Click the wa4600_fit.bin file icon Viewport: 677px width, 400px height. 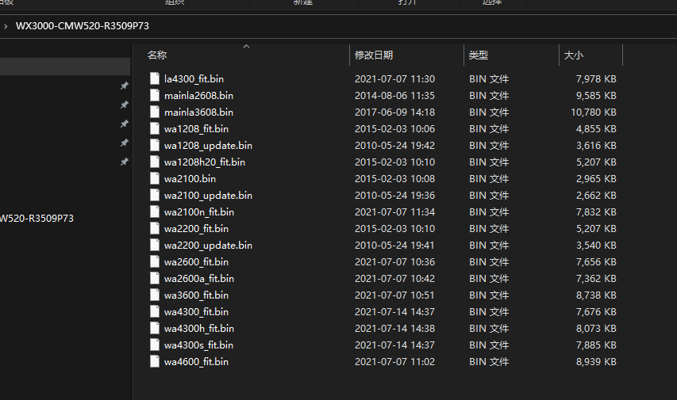[x=155, y=362]
